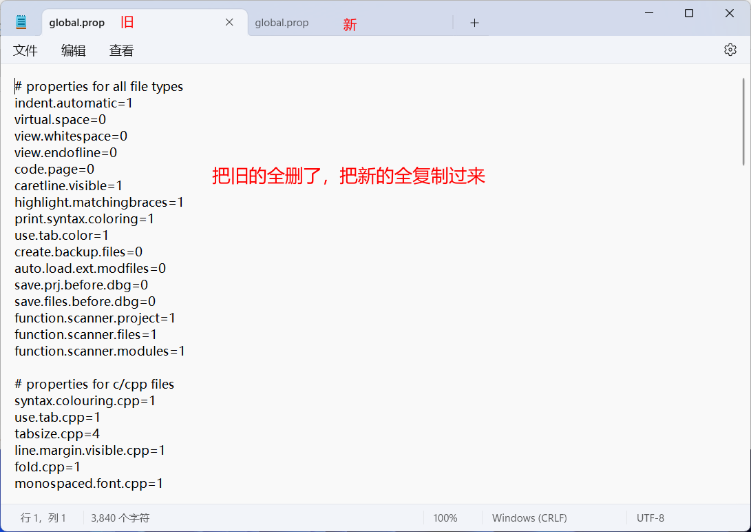Viewport: 751px width, 532px height.
Task: Click the character count showing 3,840 个字符
Action: tap(122, 518)
